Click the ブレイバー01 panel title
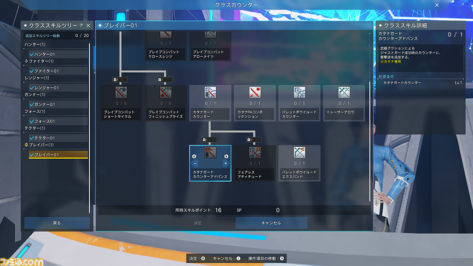The height and width of the screenshot is (266, 473). pos(120,26)
